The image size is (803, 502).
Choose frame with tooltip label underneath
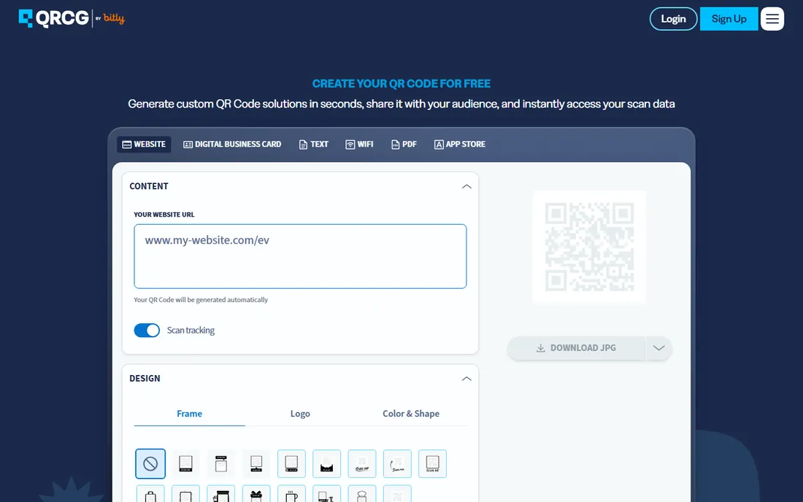tap(256, 463)
